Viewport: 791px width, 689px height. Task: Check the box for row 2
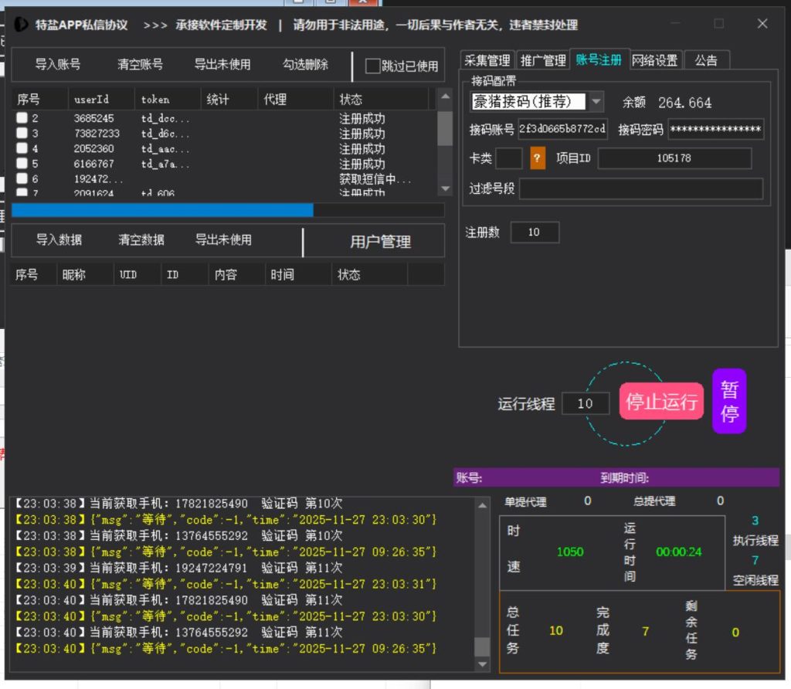point(22,118)
